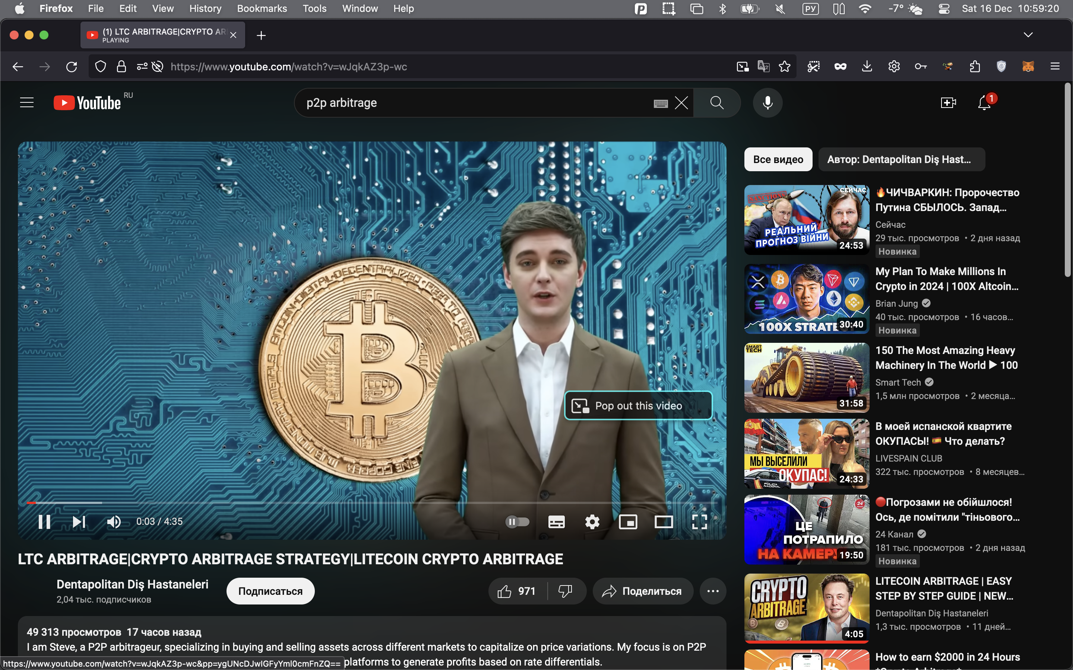This screenshot has width=1073, height=670.
Task: Open the password key extension icon
Action: coord(921,67)
